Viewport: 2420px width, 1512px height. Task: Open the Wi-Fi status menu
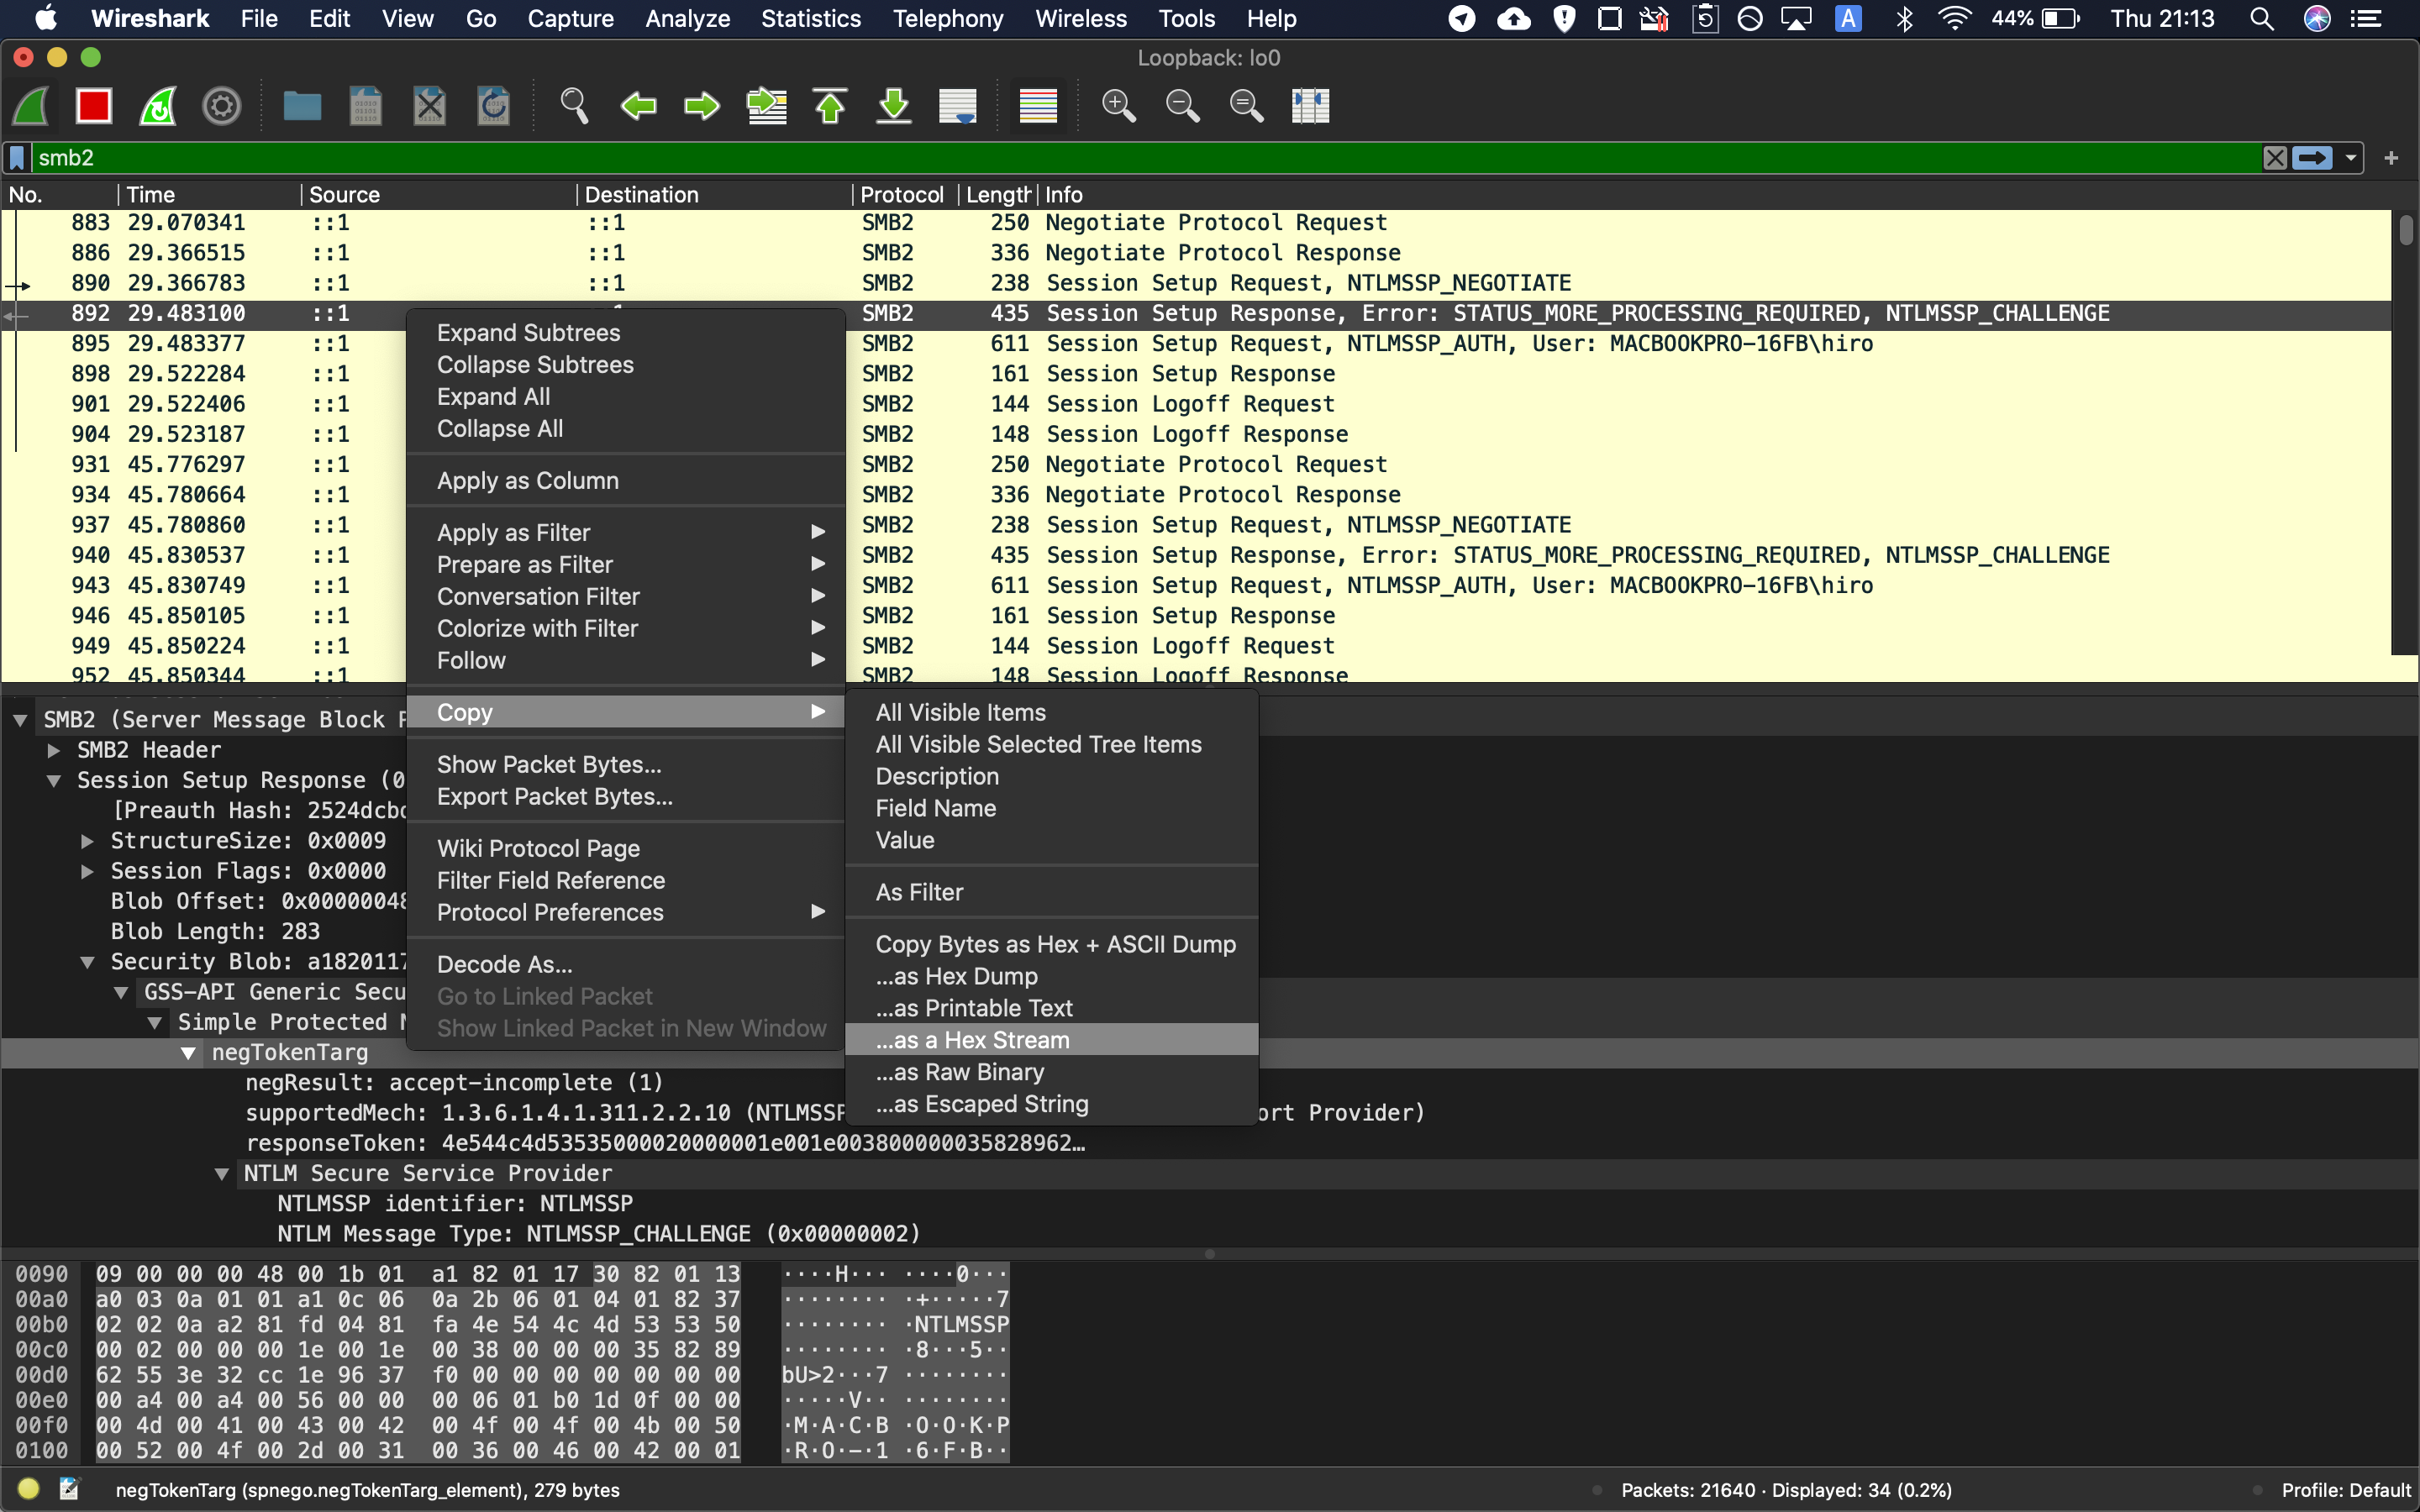[1953, 19]
